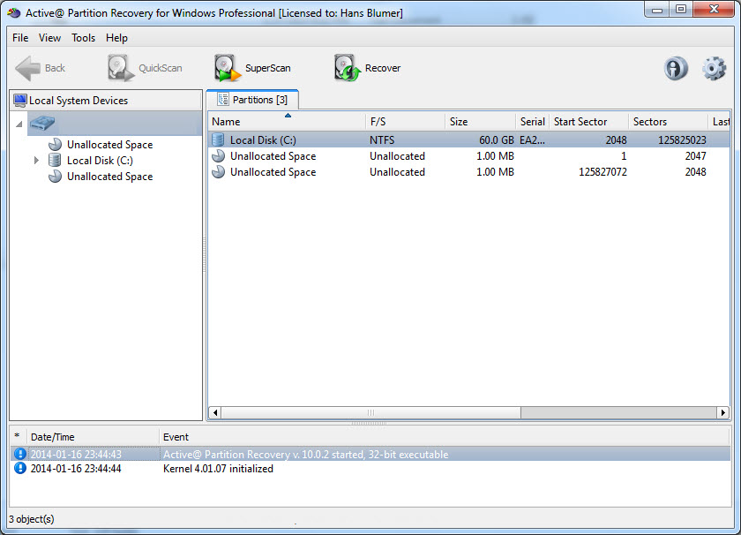Collapse the disk node in device tree

tap(19, 124)
